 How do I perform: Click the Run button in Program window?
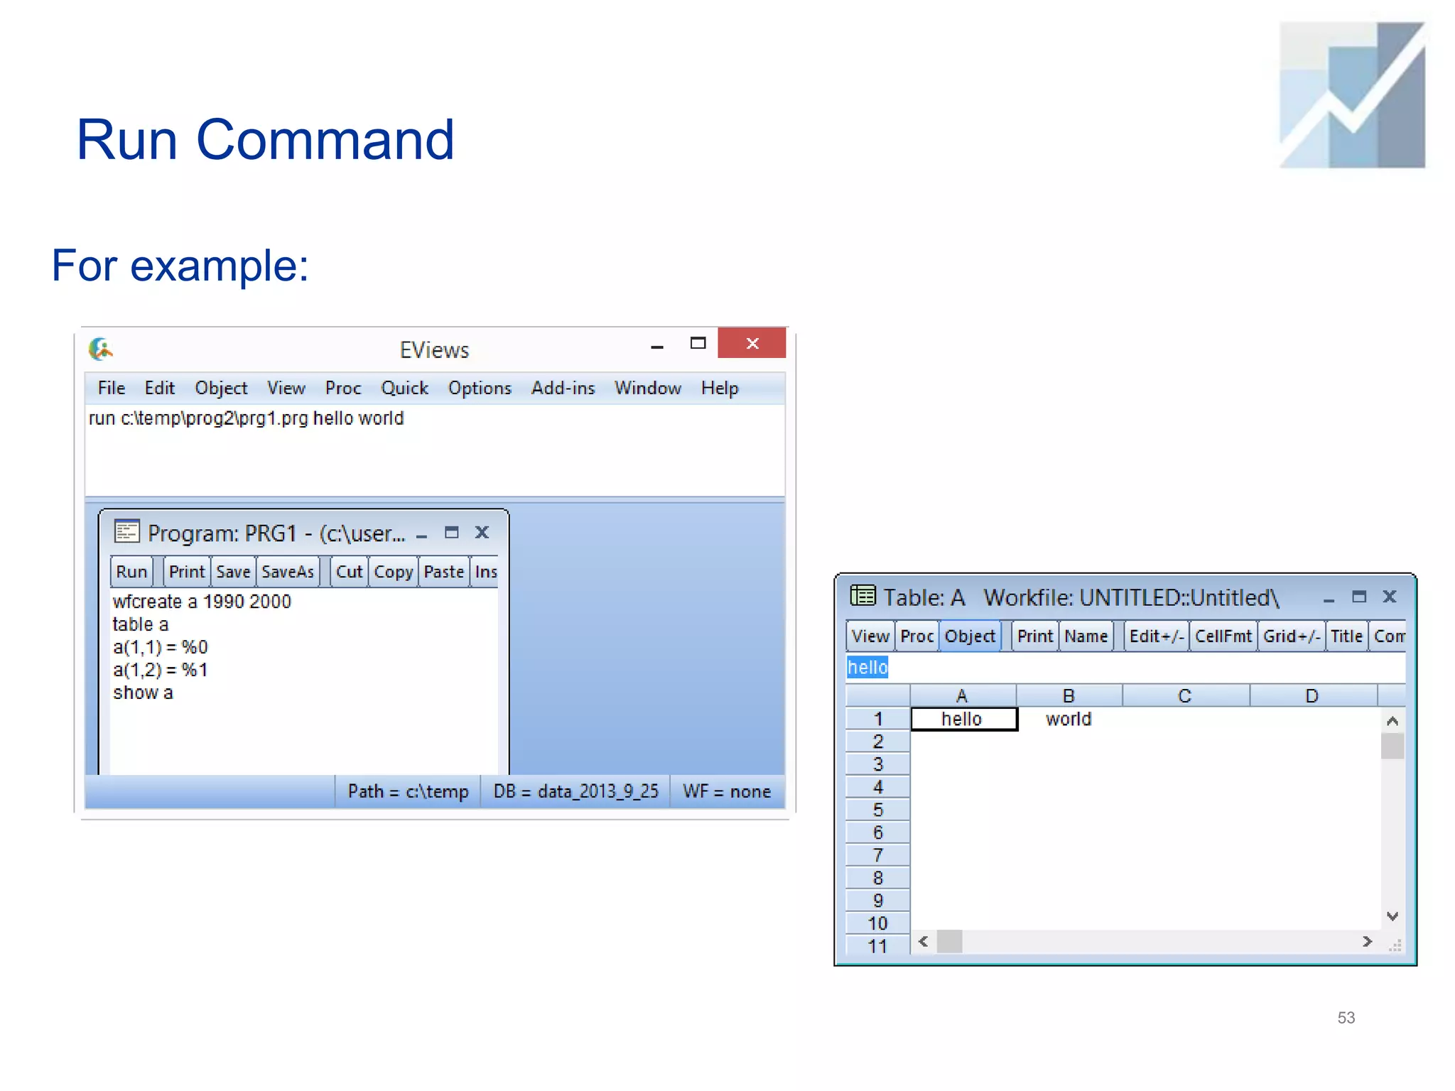[x=131, y=572]
